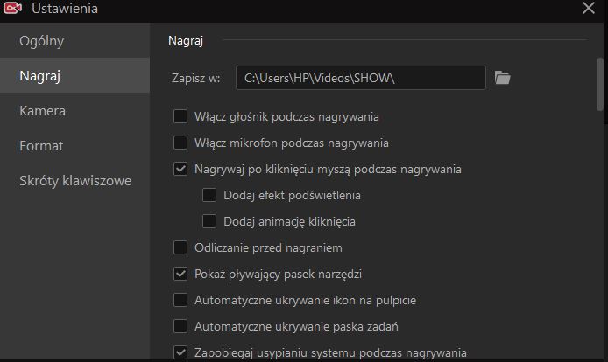608x362 pixels.
Task: Click the red recorder app logo icon
Action: [12, 8]
